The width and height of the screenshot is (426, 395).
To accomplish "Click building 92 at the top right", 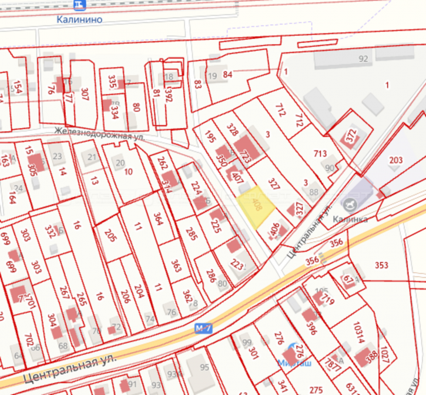I will click(363, 58).
